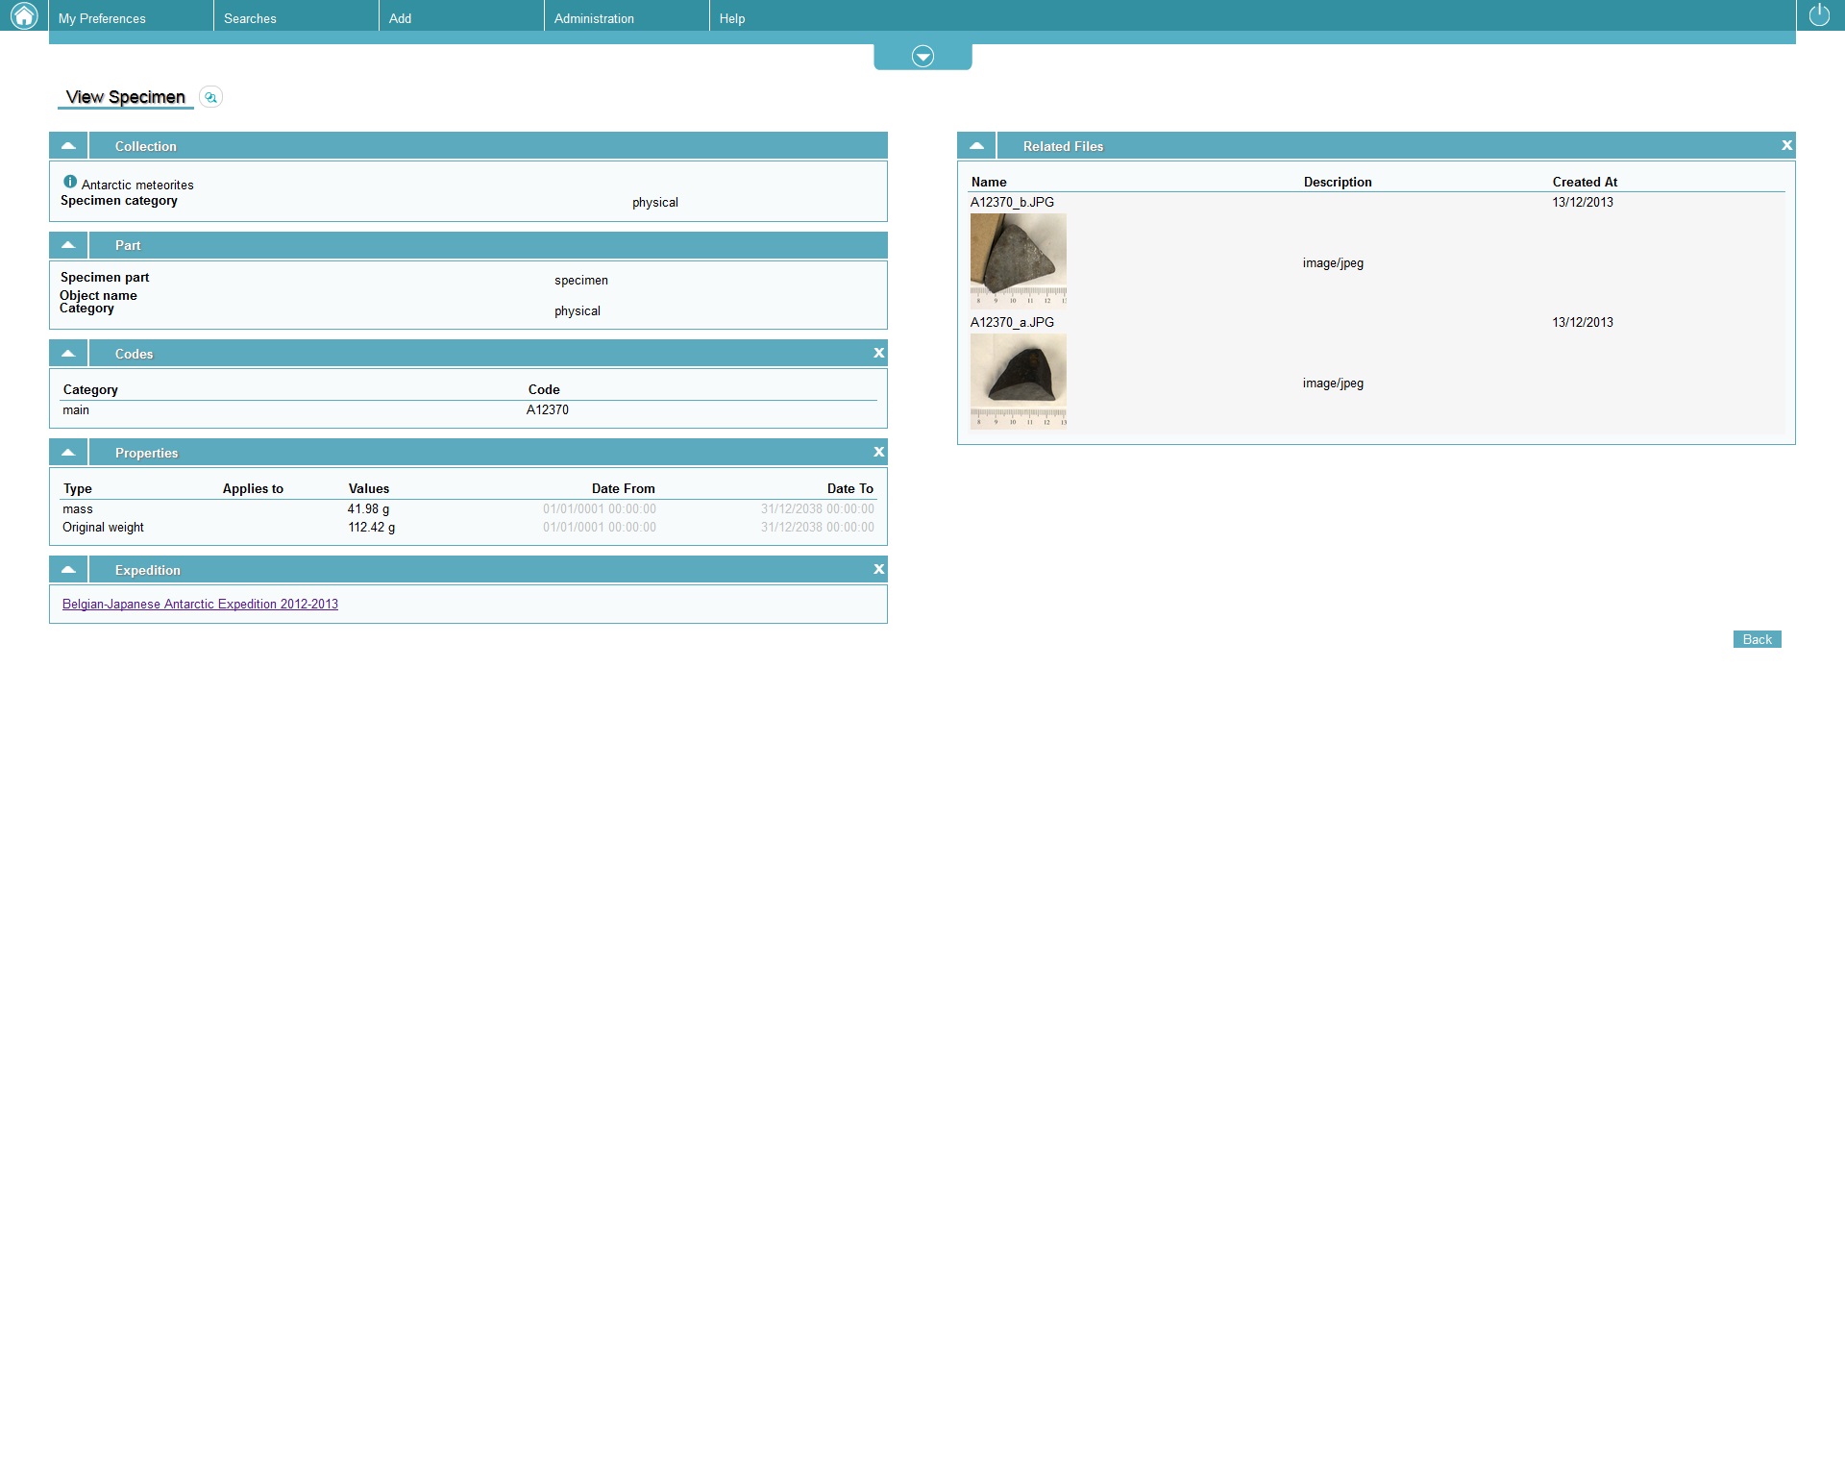
Task: Expand the top dropdown arrow tab
Action: point(922,57)
